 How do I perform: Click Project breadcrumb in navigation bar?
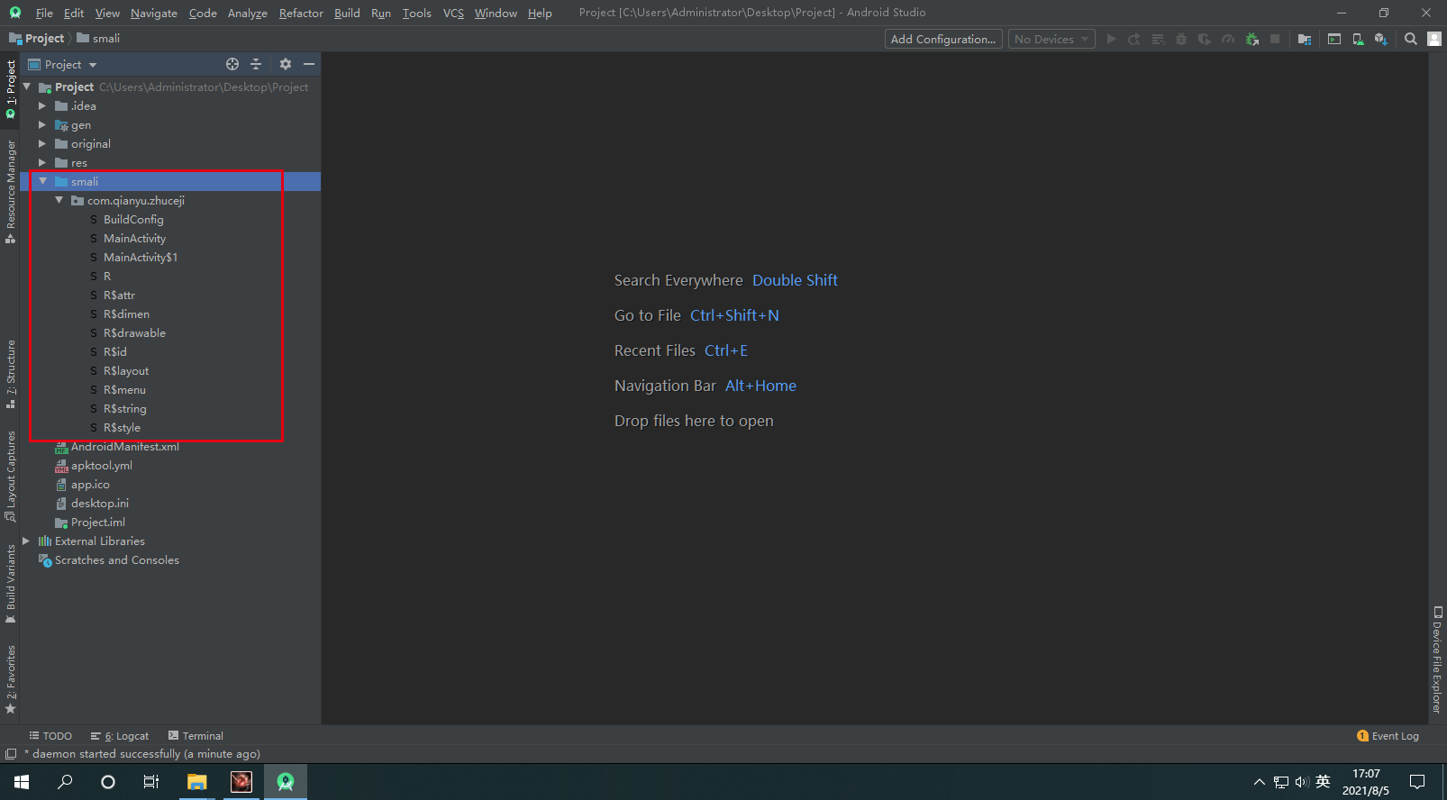pyautogui.click(x=37, y=38)
